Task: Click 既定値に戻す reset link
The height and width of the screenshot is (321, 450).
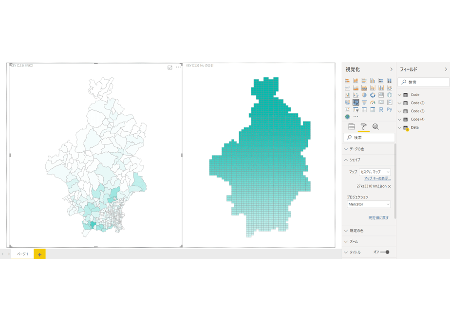Action: tap(378, 218)
